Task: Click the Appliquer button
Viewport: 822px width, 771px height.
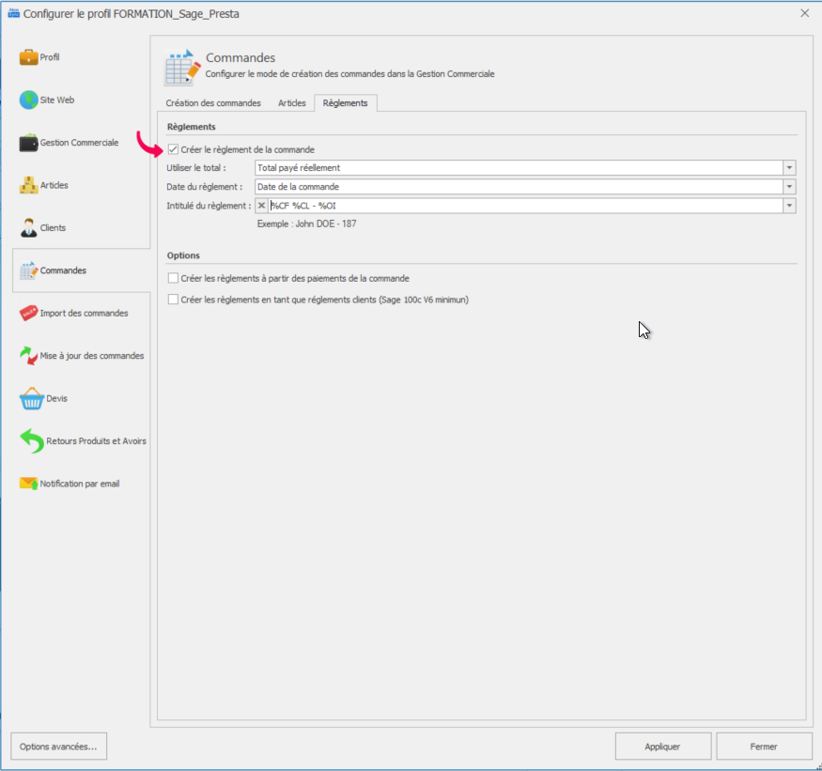Action: [662, 747]
